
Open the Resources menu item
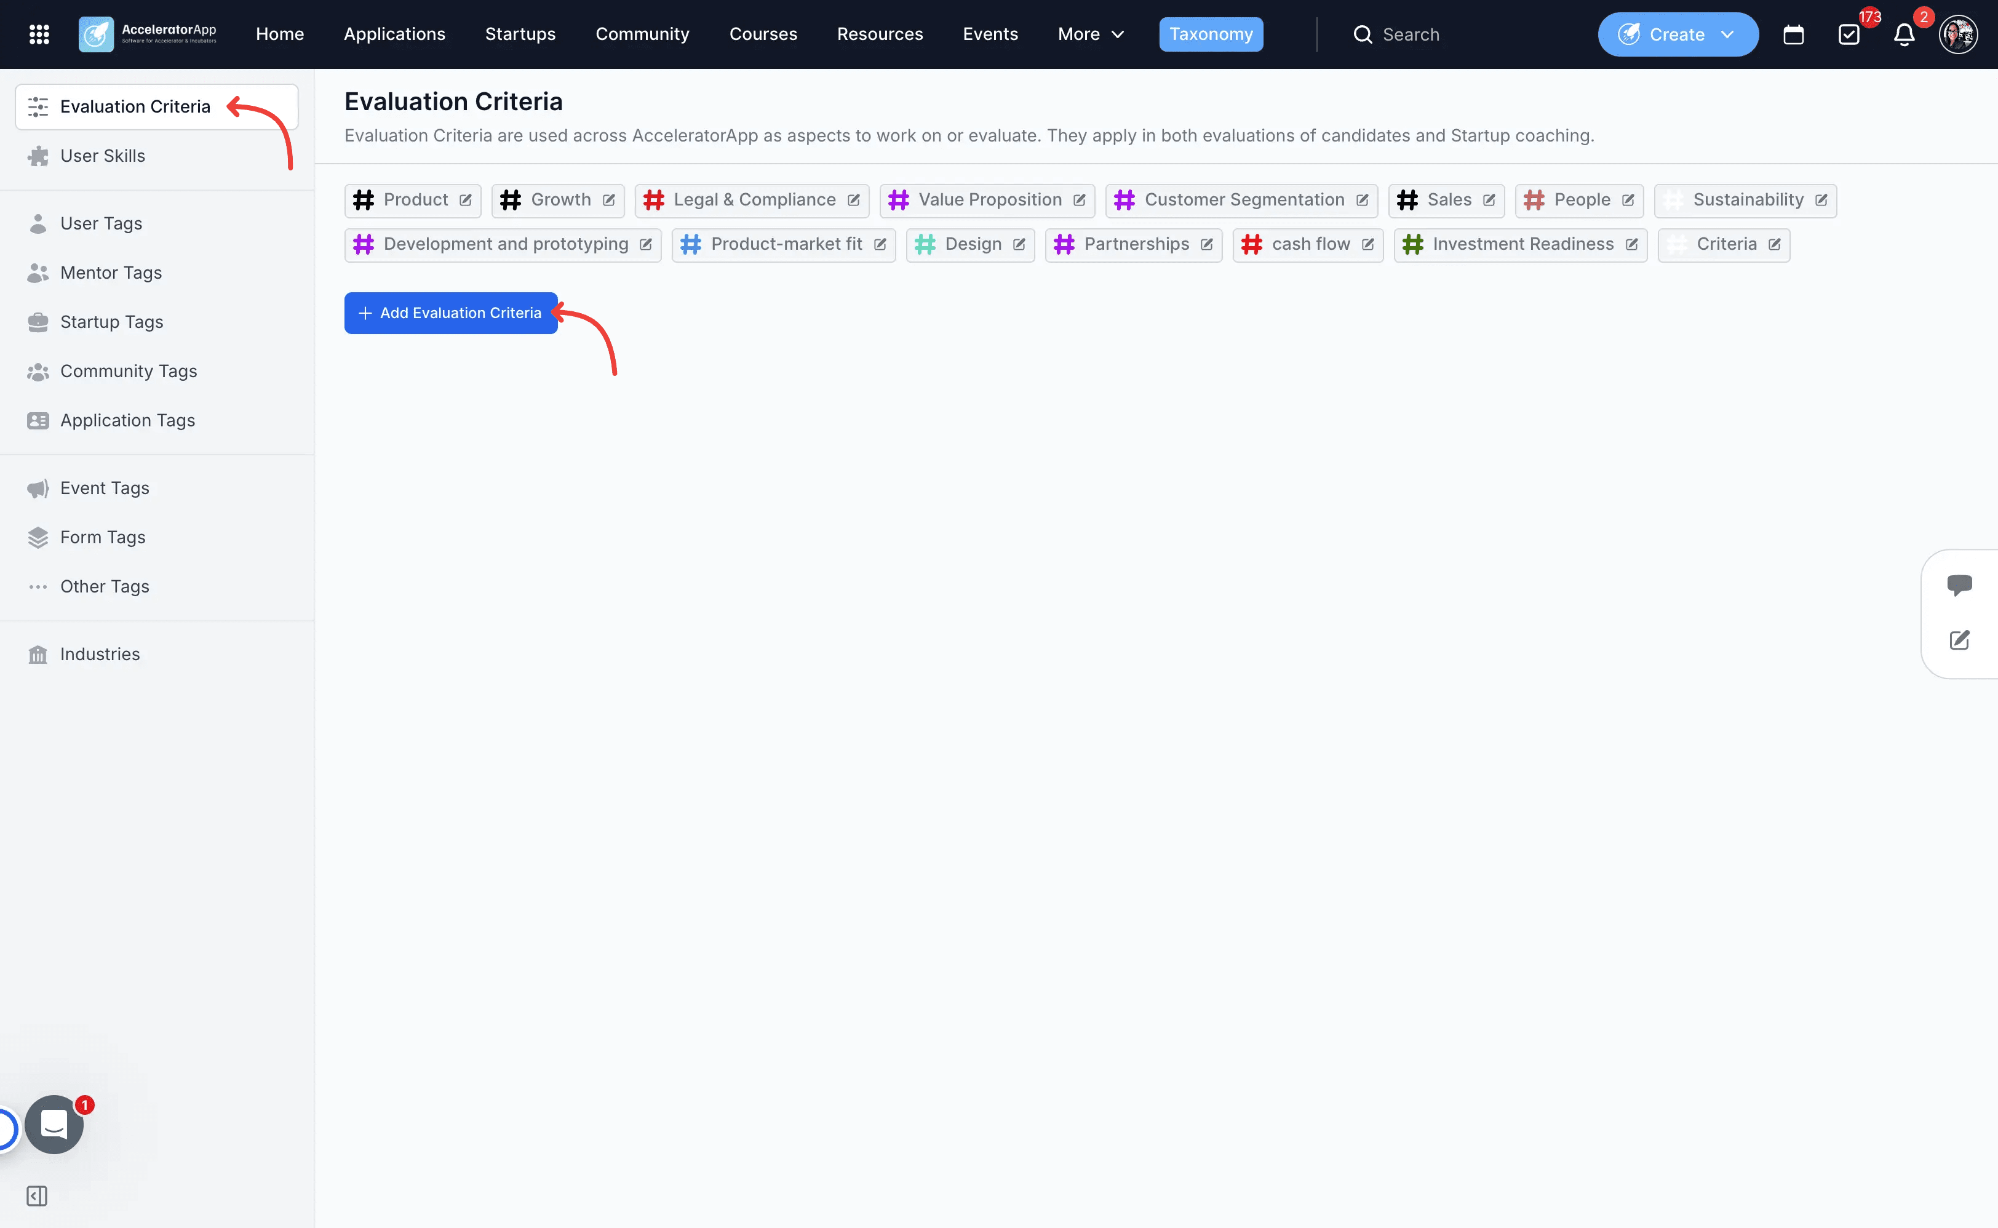879,34
